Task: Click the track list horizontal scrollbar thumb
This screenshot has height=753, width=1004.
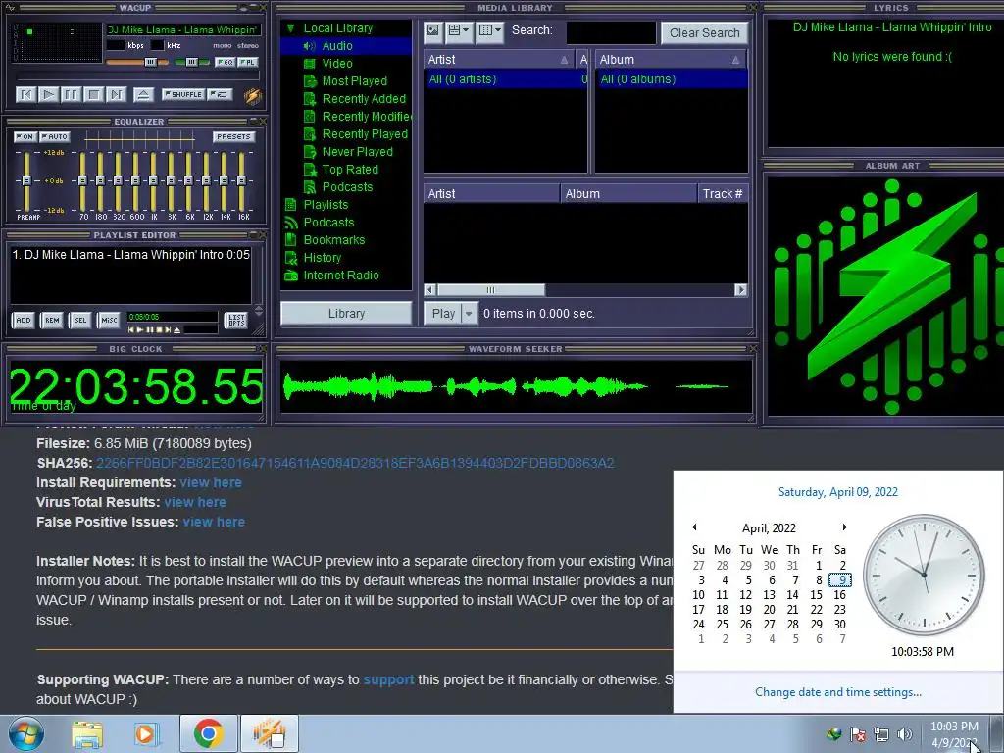Action: point(490,290)
